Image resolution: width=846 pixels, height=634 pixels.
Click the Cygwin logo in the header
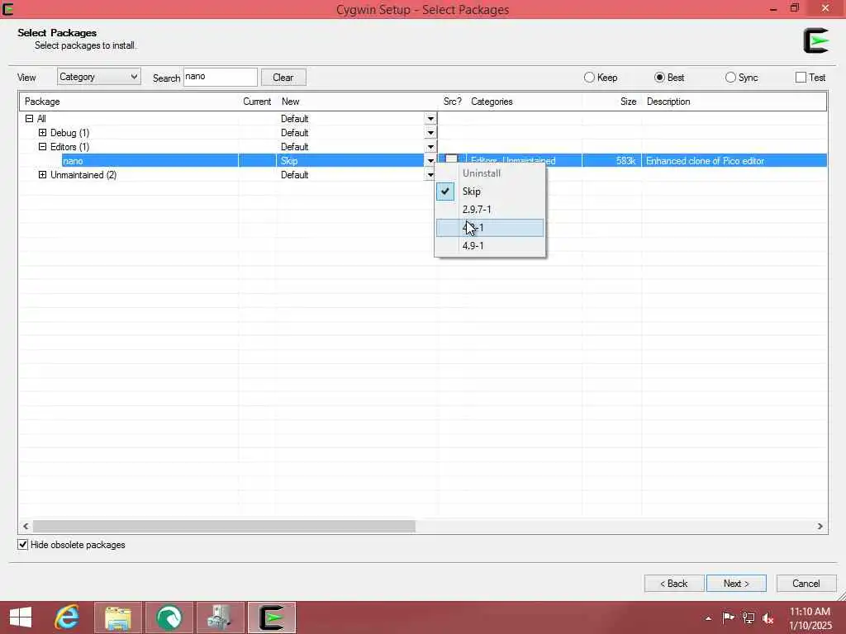click(x=815, y=40)
